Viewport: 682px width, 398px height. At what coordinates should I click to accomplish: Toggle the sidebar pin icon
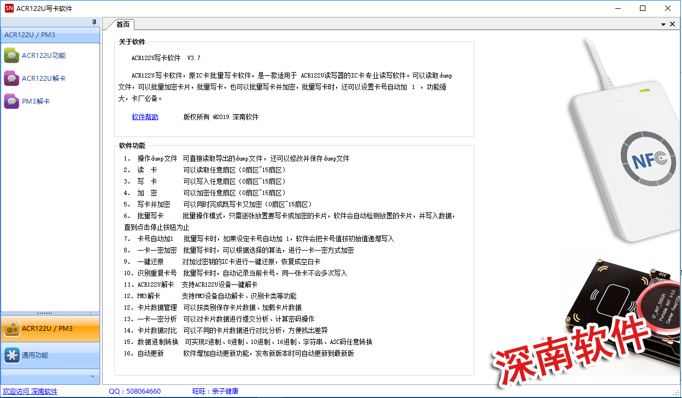pyautogui.click(x=94, y=22)
